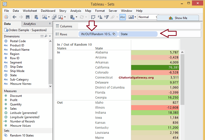Click the State pill on Rows shelf

point(138,34)
